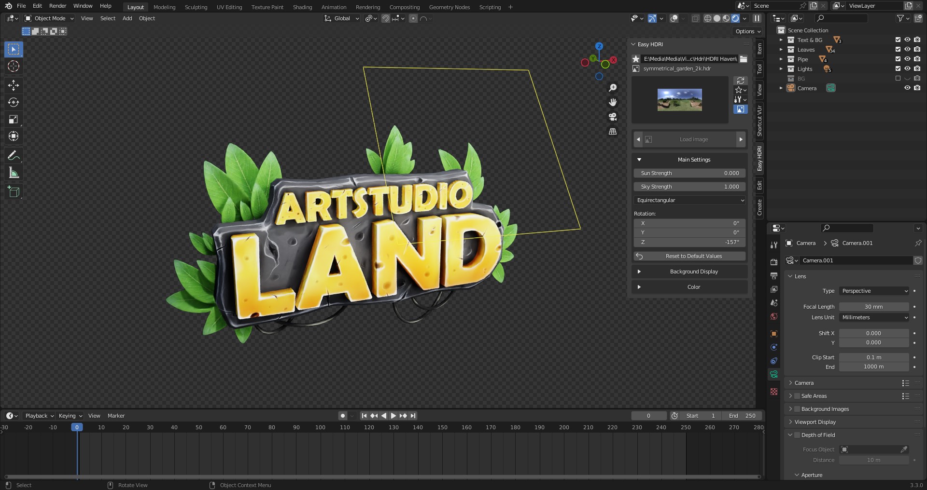Select the Measure tool
Screen dimensions: 927x490
coord(13,172)
